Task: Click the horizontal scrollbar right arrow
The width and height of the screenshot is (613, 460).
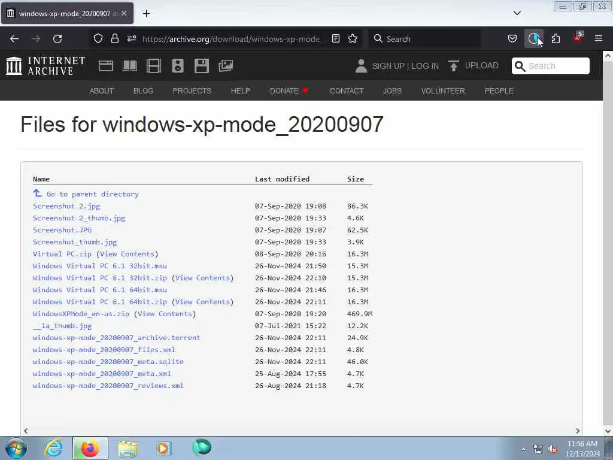Action: (578, 431)
